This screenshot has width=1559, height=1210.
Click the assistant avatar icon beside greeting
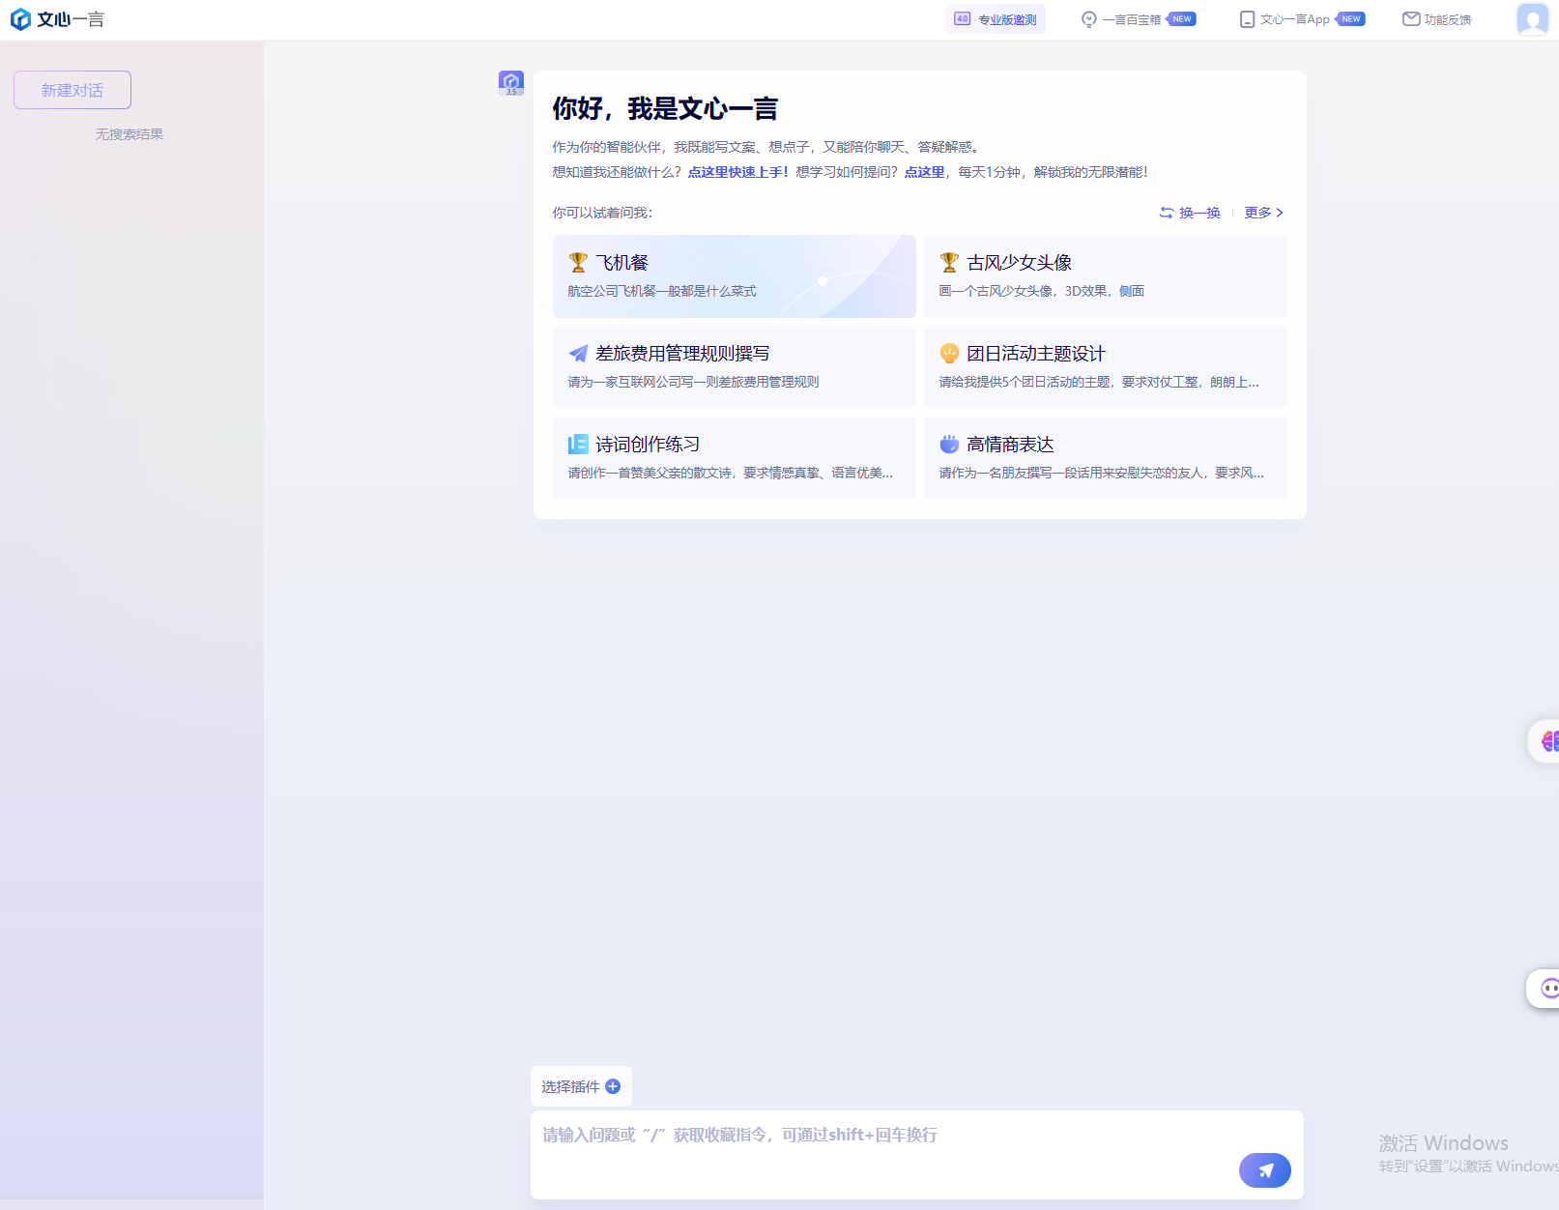(511, 83)
